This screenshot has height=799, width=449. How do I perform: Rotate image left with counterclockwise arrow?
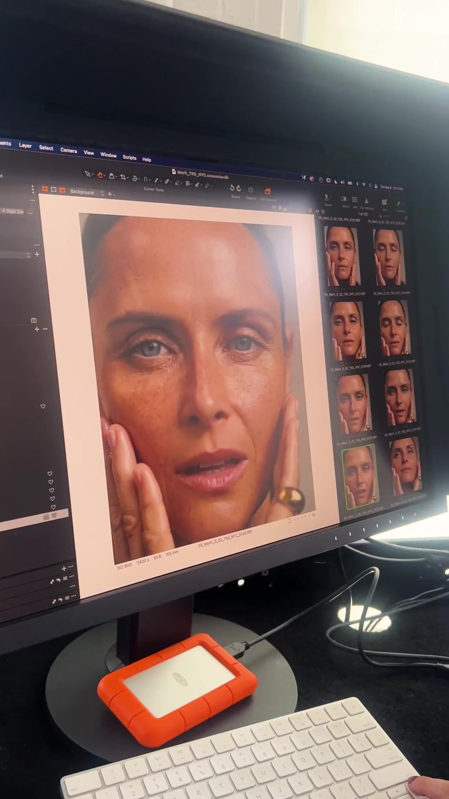[232, 188]
